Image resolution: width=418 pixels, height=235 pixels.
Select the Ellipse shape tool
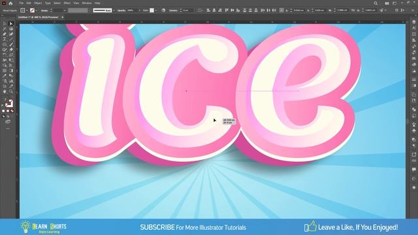pos(5,44)
